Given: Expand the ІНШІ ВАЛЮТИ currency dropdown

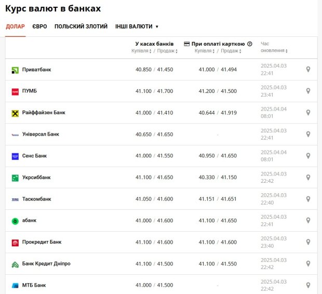Looking at the screenshot, I should pyautogui.click(x=137, y=26).
